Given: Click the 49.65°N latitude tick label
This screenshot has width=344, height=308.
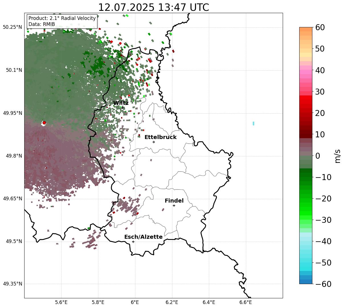Looking at the screenshot, I should 13,199.
